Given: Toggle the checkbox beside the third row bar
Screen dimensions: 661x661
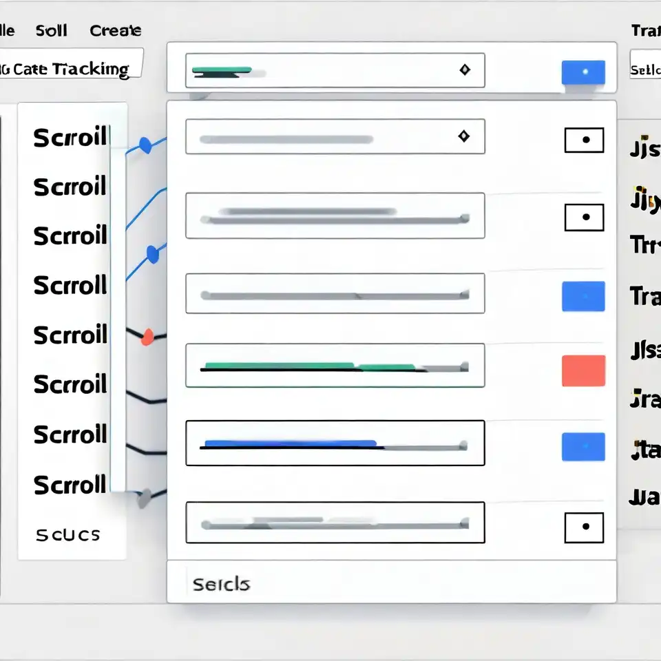Looking at the screenshot, I should click(584, 218).
